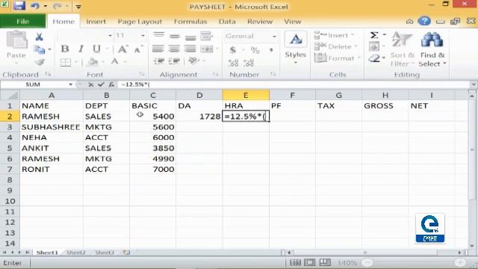
Task: Click the Percent Style icon
Action: [255, 49]
